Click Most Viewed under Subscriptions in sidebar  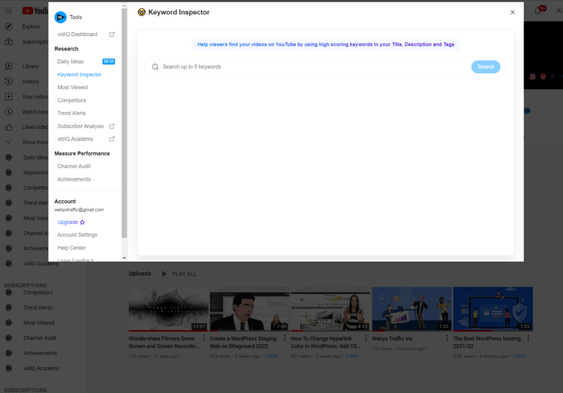(39, 323)
